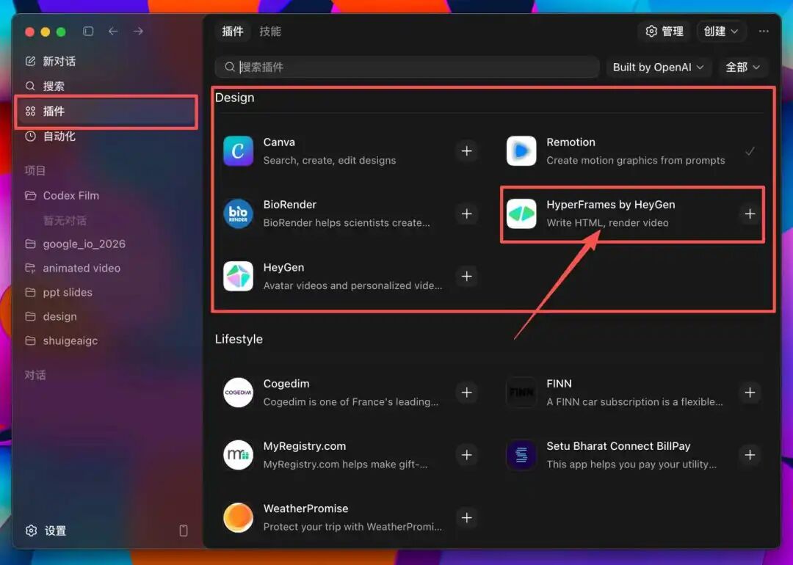Image resolution: width=793 pixels, height=565 pixels.
Task: Click the Cogedim title text
Action: 286,384
